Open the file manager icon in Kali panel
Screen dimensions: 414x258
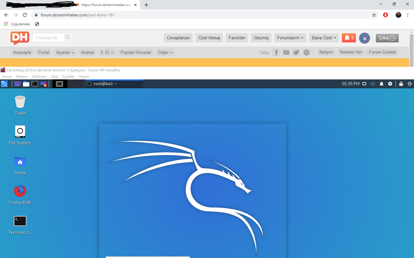26,84
